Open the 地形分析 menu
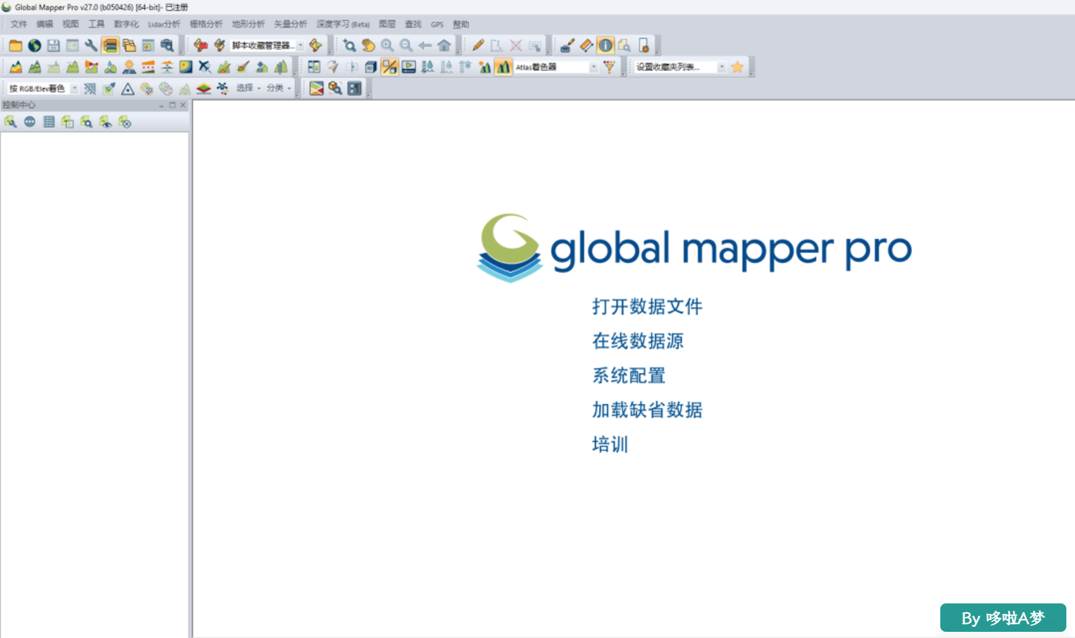 (248, 24)
